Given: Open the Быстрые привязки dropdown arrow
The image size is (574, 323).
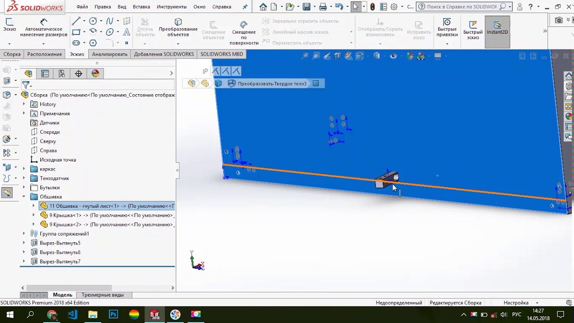Looking at the screenshot, I should pyautogui.click(x=447, y=44).
